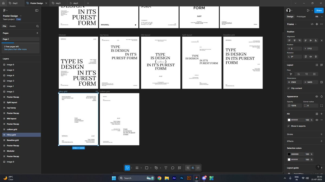Open Move tool options chevron
325x182 pixels.
(131, 168)
